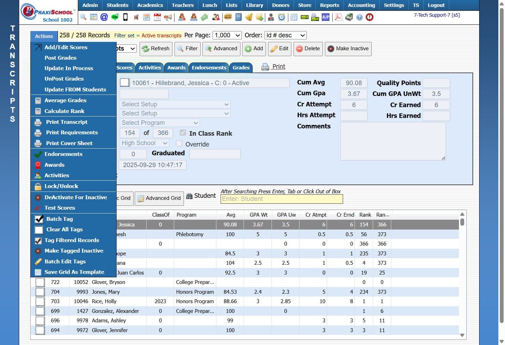Click the mobile phone icon

(126, 17)
